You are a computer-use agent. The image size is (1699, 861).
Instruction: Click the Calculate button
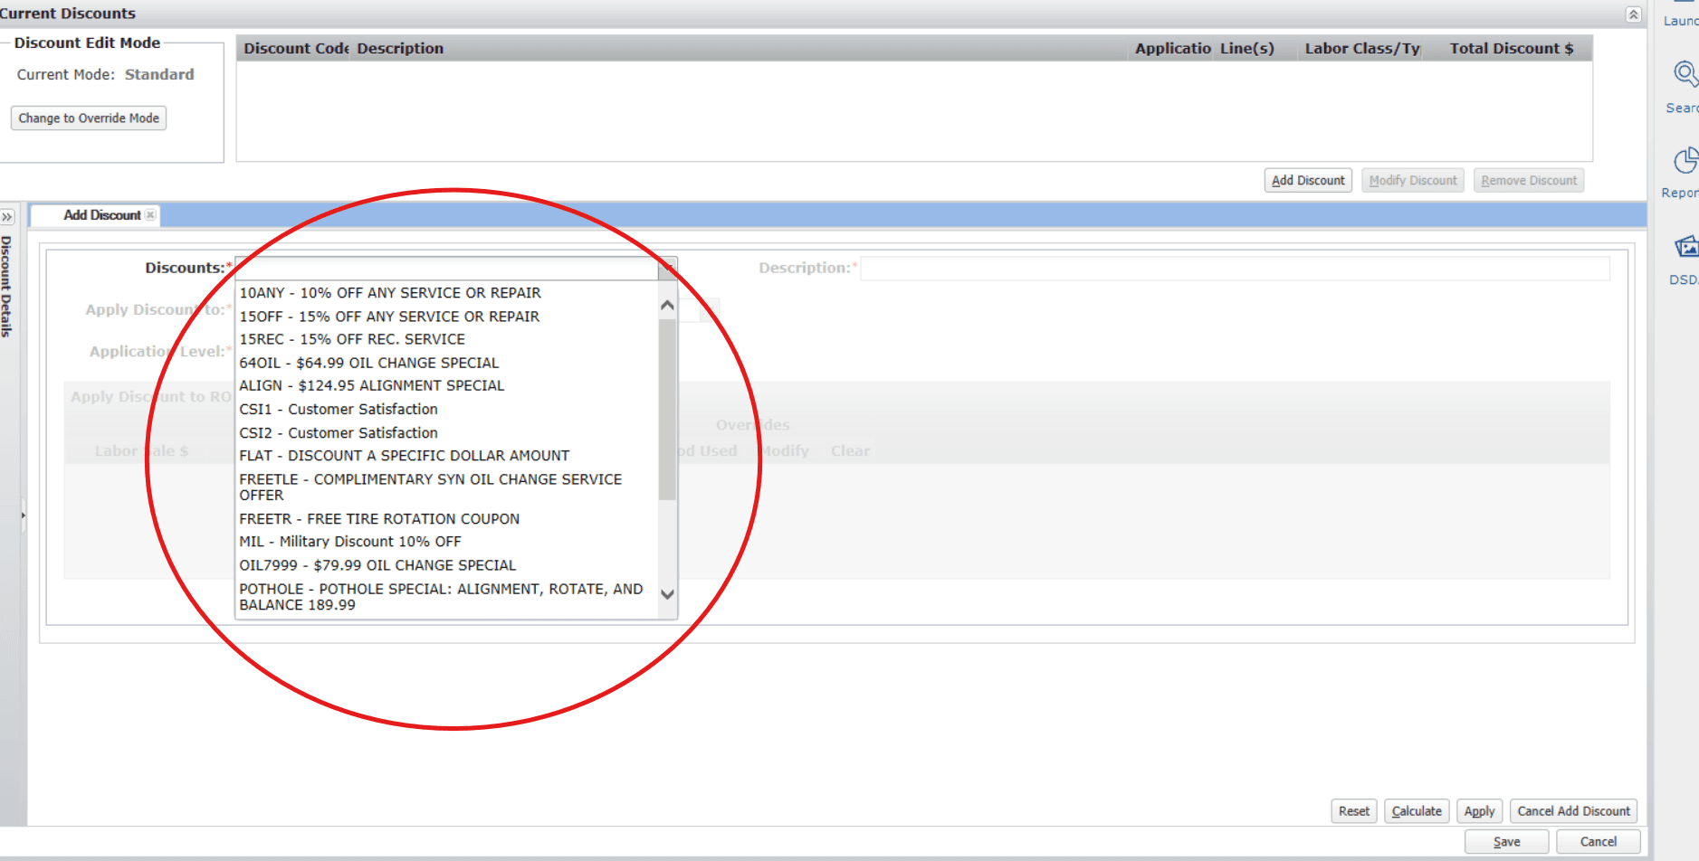(1417, 811)
